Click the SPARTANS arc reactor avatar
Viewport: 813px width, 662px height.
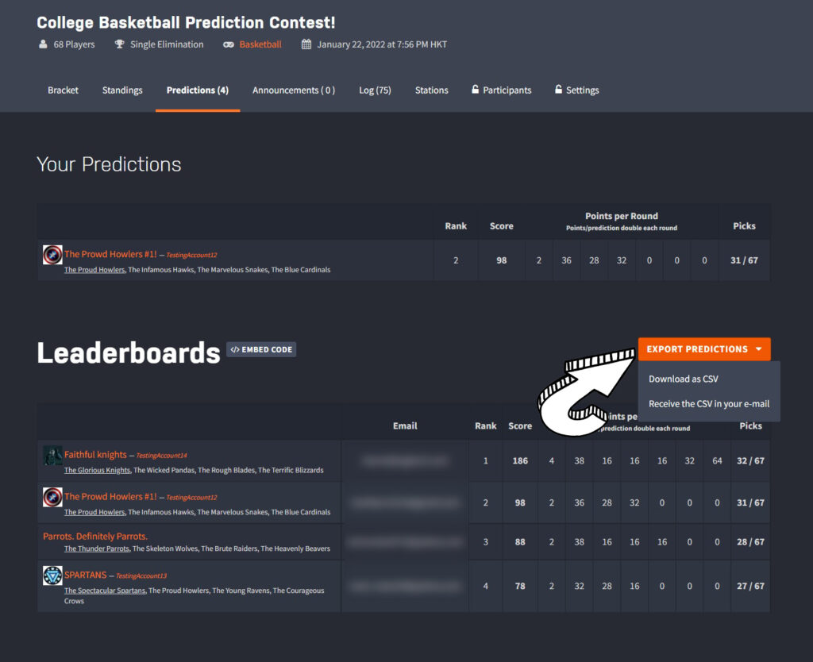(52, 575)
